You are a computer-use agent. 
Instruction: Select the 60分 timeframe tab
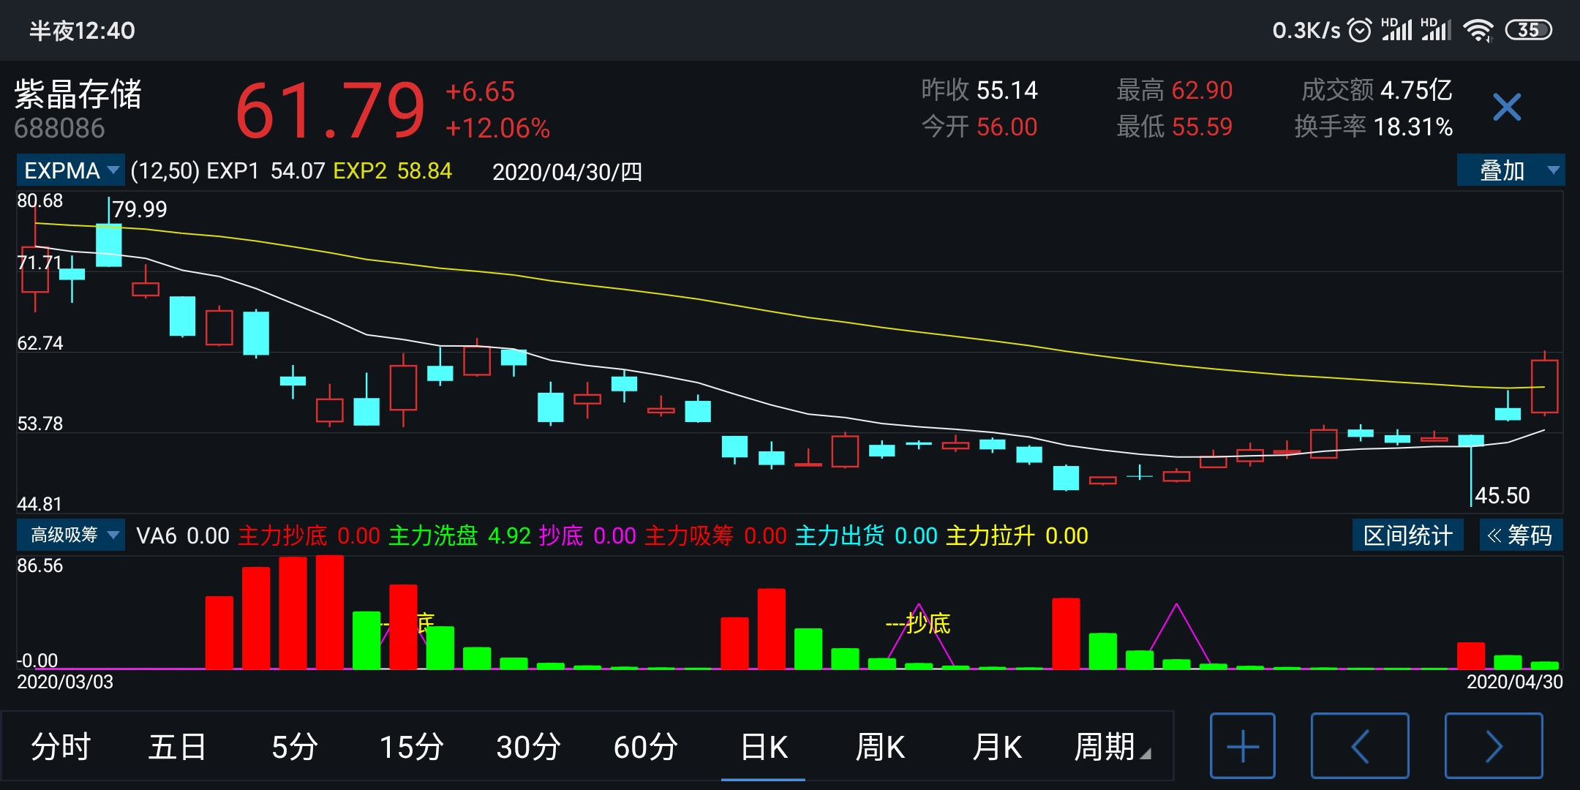coord(645,747)
